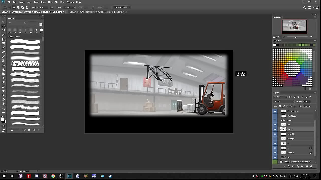The height and width of the screenshot is (180, 321).
Task: Select the Move tool
Action: (3, 22)
